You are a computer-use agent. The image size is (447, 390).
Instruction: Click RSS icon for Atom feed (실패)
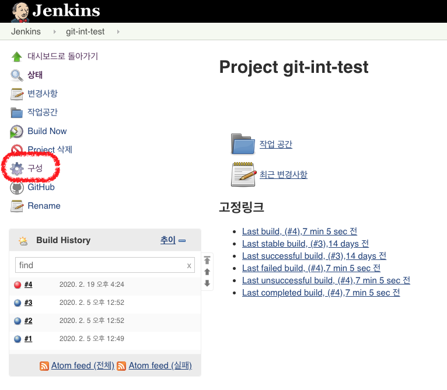(121, 366)
